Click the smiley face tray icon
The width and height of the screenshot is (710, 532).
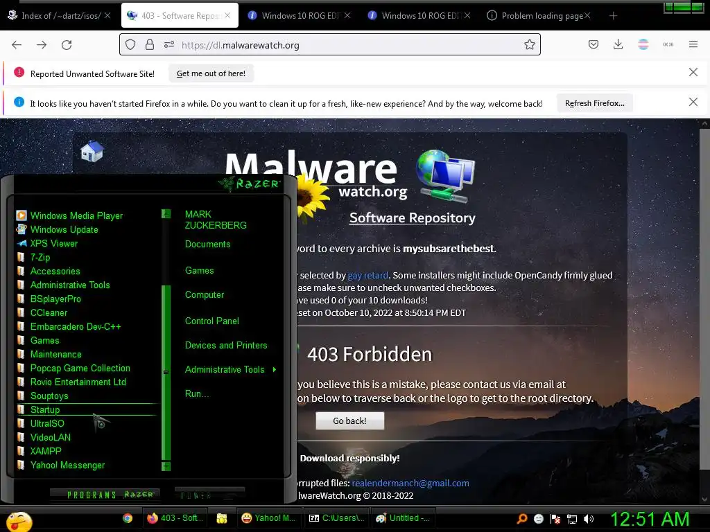coord(538,519)
